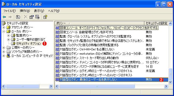Click the ソフトウェア制限のポリシー folder icon
The height and width of the screenshot is (96, 174).
pyautogui.click(x=8, y=52)
